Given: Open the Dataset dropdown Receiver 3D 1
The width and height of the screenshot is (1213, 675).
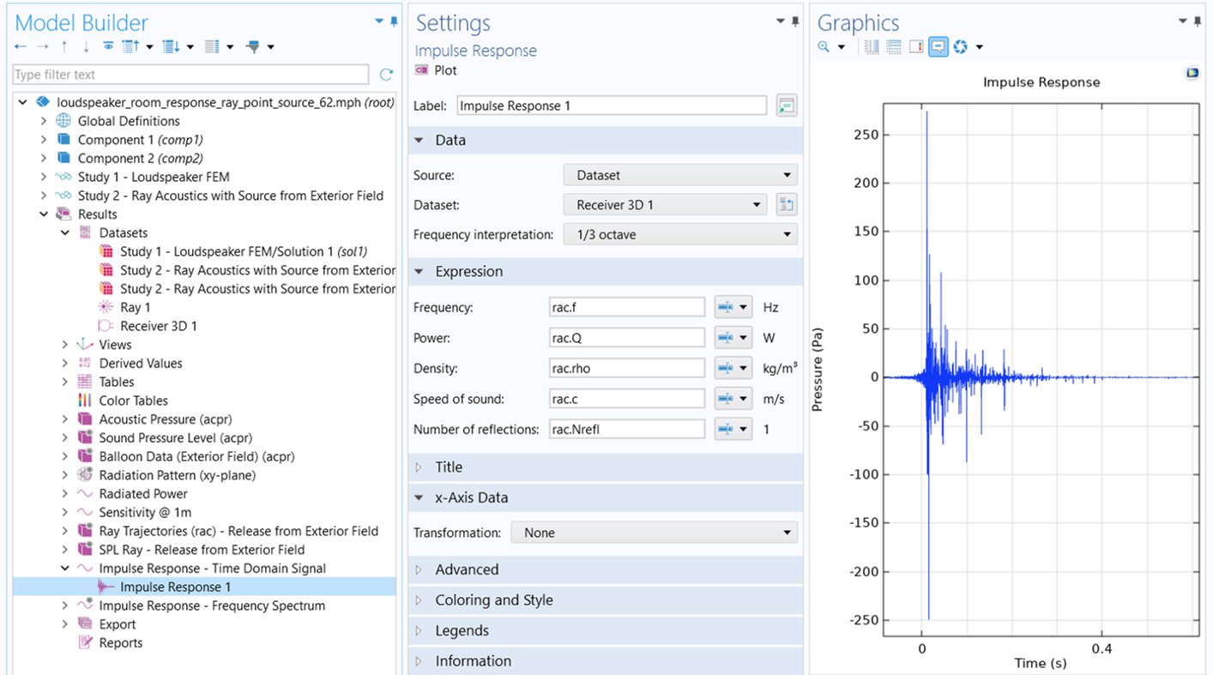Looking at the screenshot, I should click(665, 205).
